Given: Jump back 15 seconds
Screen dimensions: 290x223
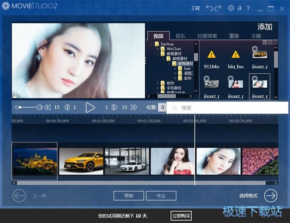Looking at the screenshot, I should 48,107.
